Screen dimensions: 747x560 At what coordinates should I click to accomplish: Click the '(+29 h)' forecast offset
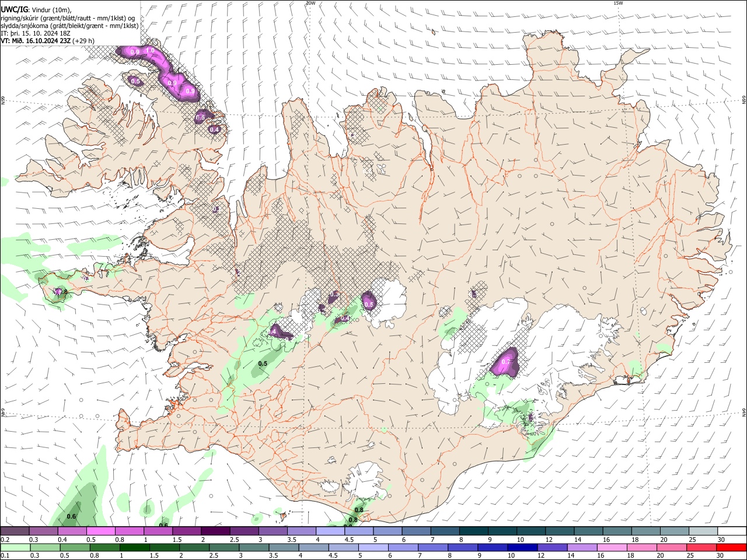[x=84, y=41]
